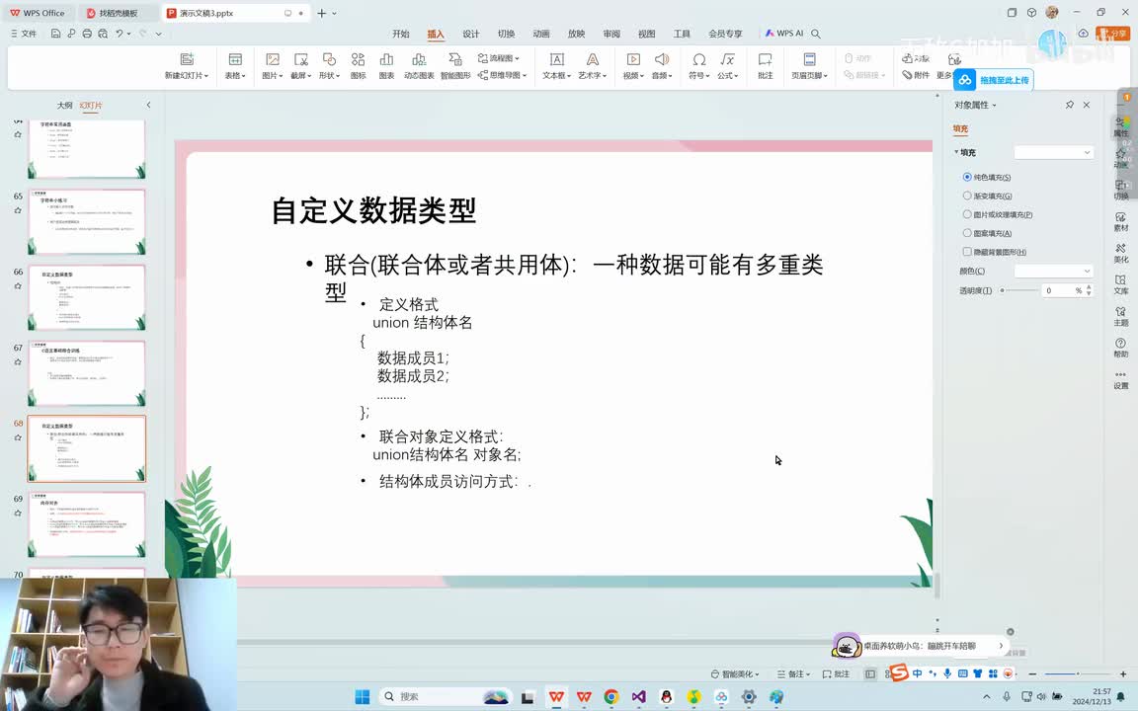Click the WPS AI button
The height and width of the screenshot is (711, 1138).
point(783,34)
